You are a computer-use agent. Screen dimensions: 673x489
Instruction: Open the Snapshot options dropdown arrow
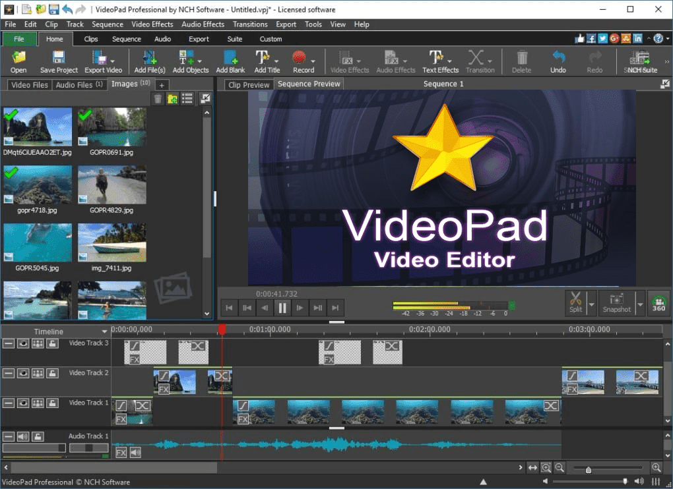(639, 305)
